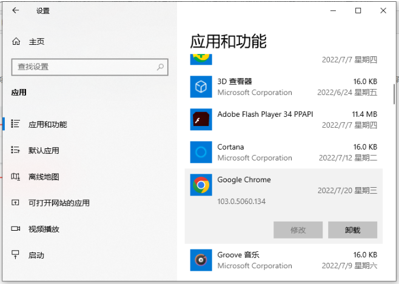Open 启动 in sidebar

pyautogui.click(x=36, y=256)
